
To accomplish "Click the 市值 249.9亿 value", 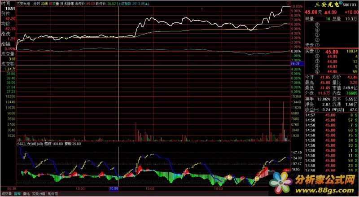I will pyautogui.click(x=350, y=88).
